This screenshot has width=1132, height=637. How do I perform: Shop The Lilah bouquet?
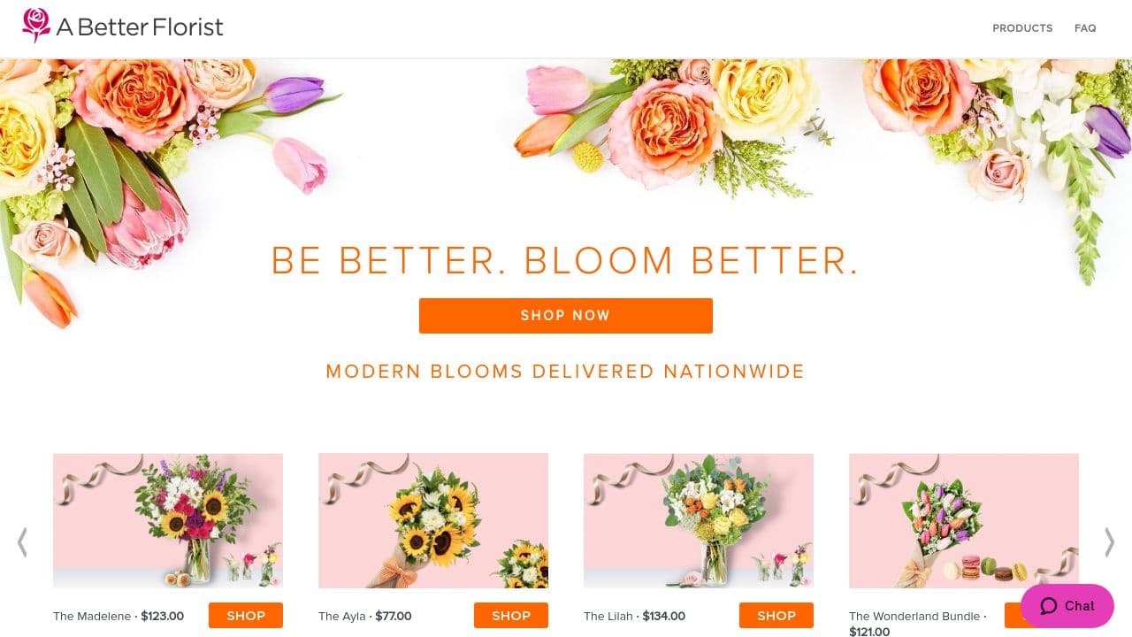[x=776, y=615]
